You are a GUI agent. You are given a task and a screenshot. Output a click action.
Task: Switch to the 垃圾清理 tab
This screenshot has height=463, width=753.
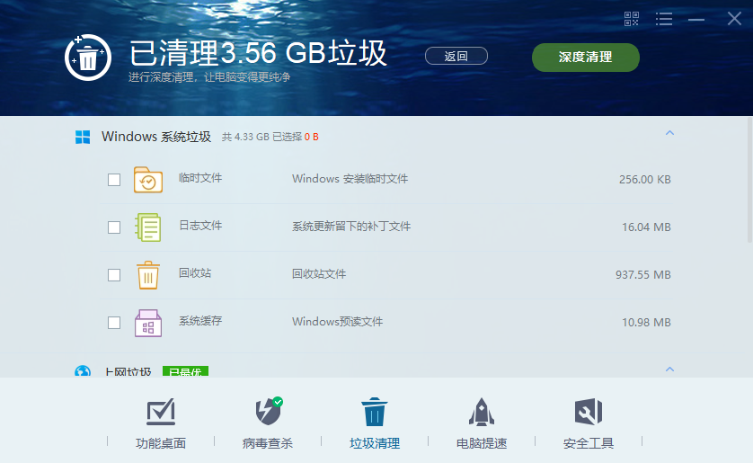375,423
